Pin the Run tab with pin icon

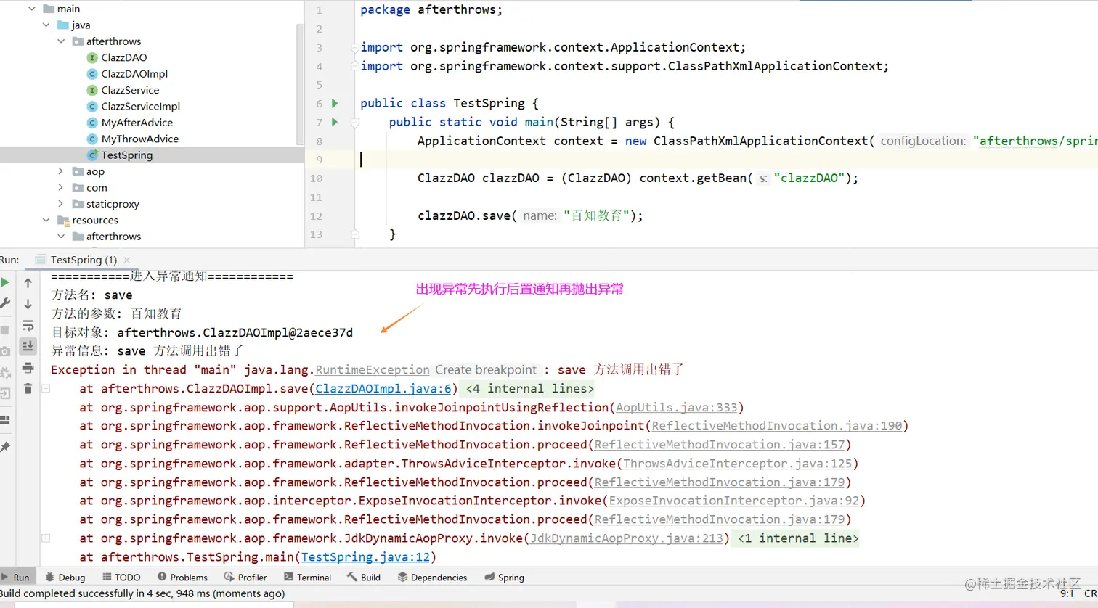coord(5,447)
